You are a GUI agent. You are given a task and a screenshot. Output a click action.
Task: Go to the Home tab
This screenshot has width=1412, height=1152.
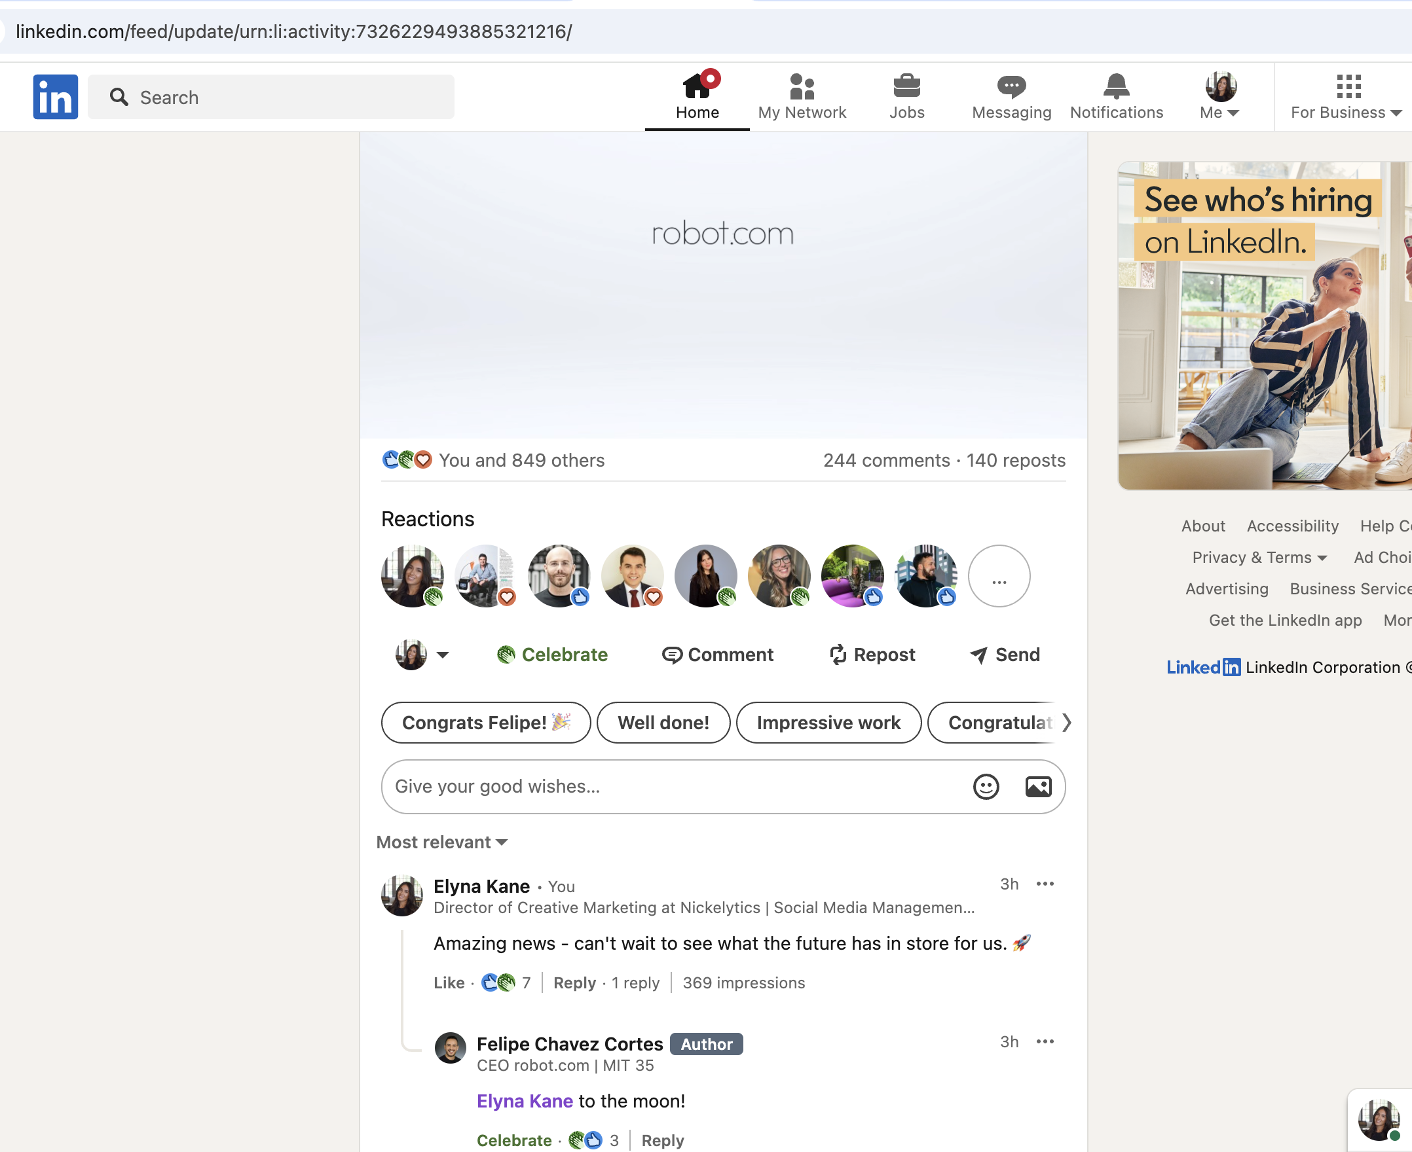point(696,96)
